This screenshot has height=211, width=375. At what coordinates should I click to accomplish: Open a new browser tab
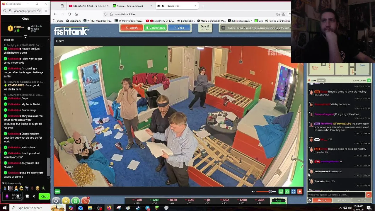203,6
